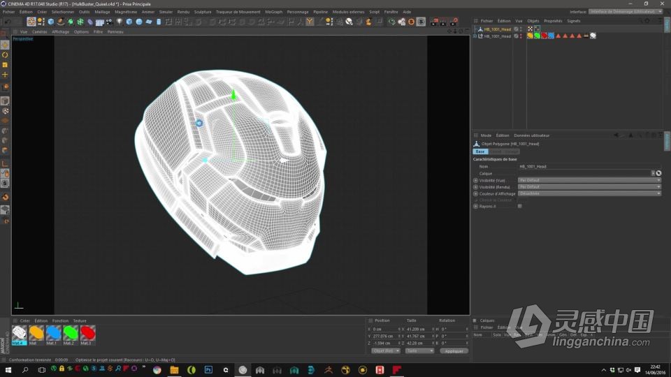This screenshot has height=377, width=671.
Task: Click the last red clapper render icon
Action: pos(454,22)
